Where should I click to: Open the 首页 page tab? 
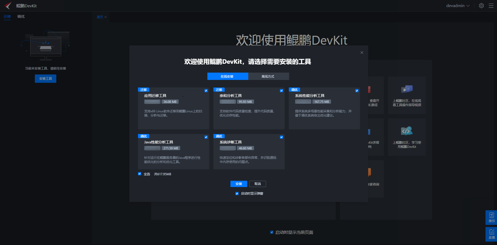(x=100, y=17)
